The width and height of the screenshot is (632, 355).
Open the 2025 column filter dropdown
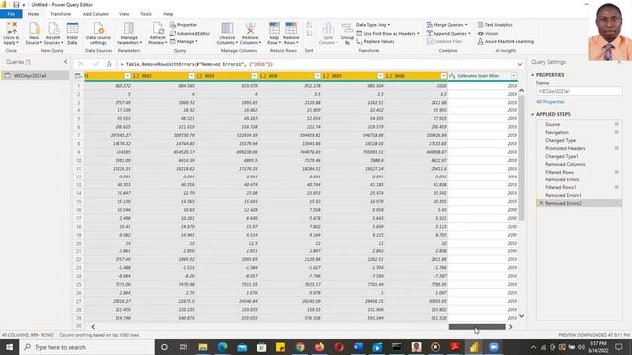(380, 76)
